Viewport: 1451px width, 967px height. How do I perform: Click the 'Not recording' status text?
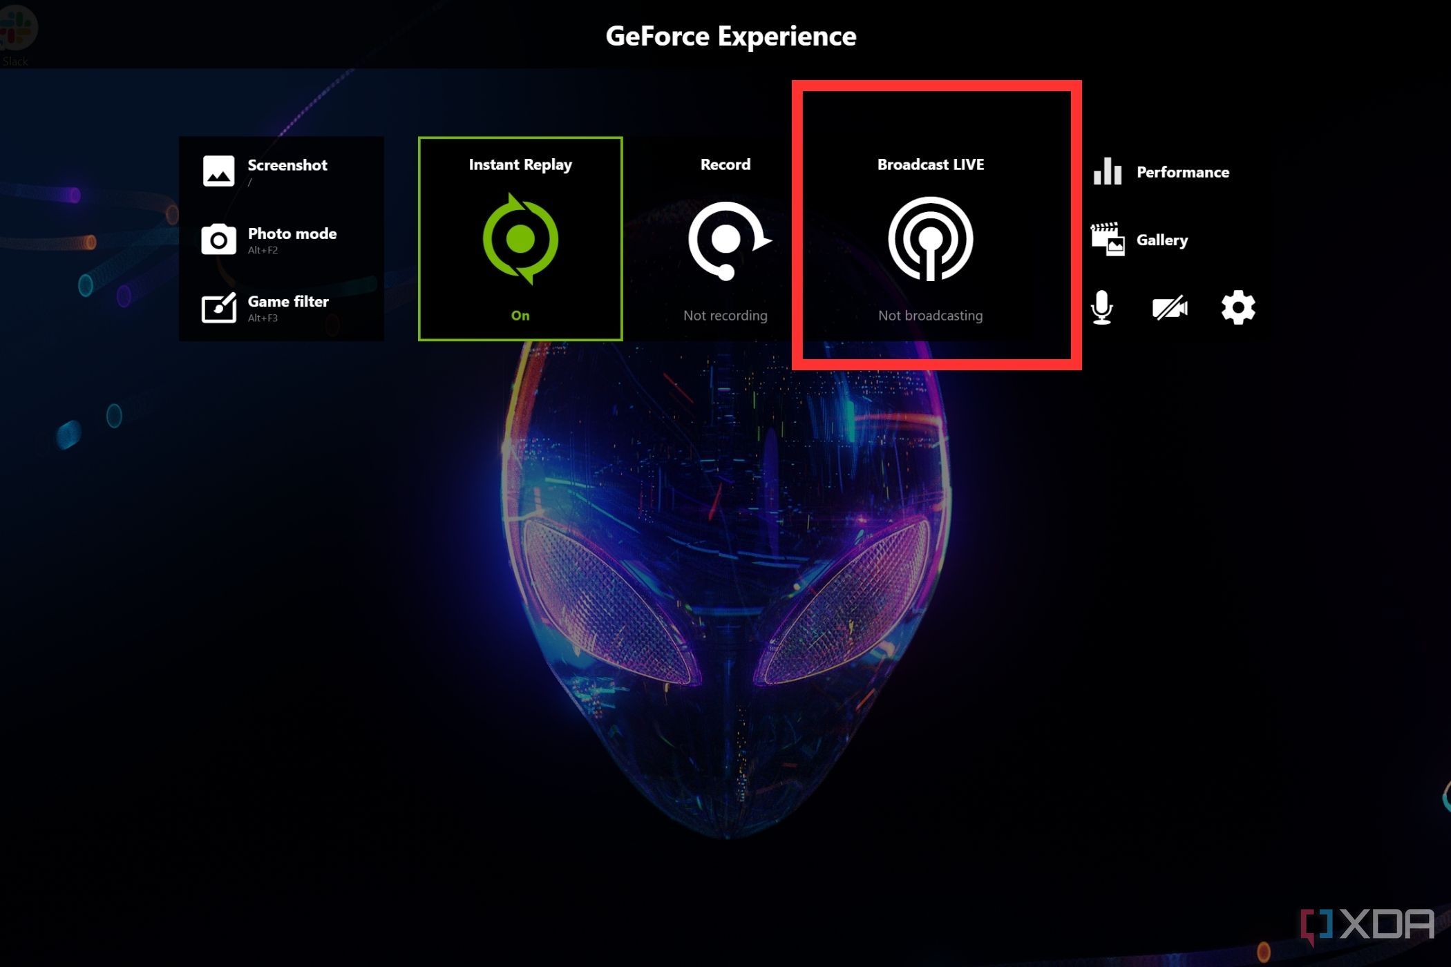tap(725, 316)
